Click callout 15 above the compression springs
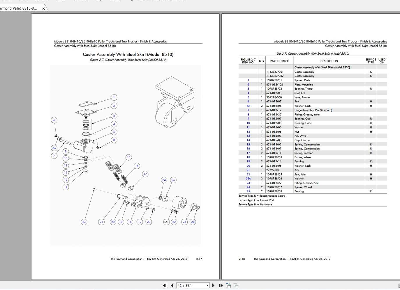Image resolution: width=400 pixels, height=290 pixels. tap(128, 157)
